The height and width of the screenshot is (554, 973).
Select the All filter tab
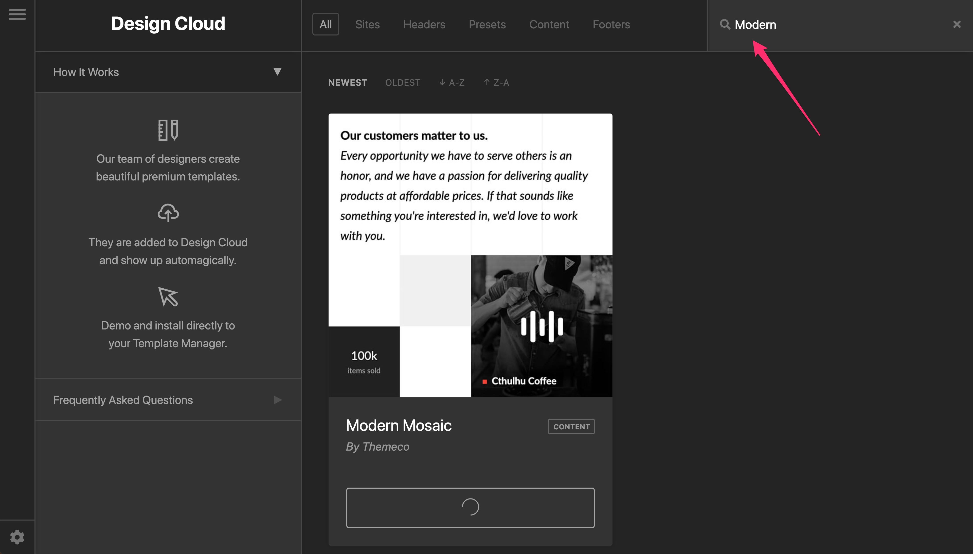[325, 24]
